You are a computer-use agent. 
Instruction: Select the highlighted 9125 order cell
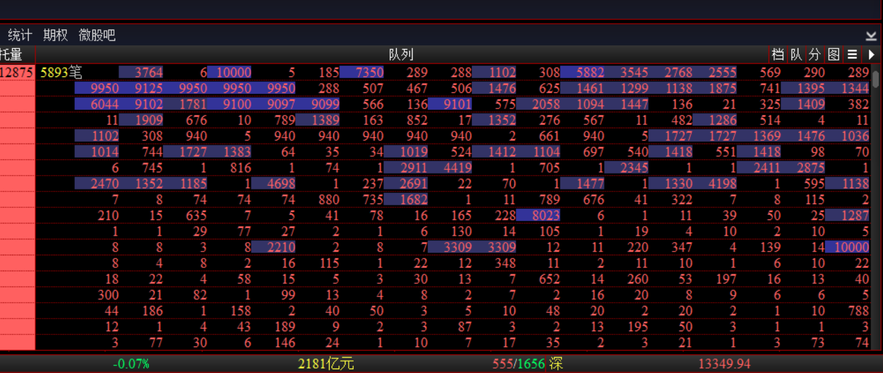pyautogui.click(x=141, y=89)
